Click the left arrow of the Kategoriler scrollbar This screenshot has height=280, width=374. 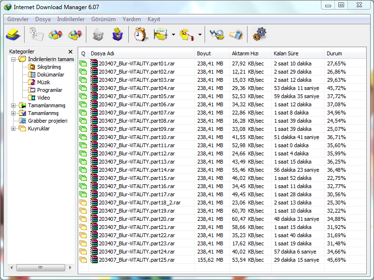pyautogui.click(x=12, y=267)
